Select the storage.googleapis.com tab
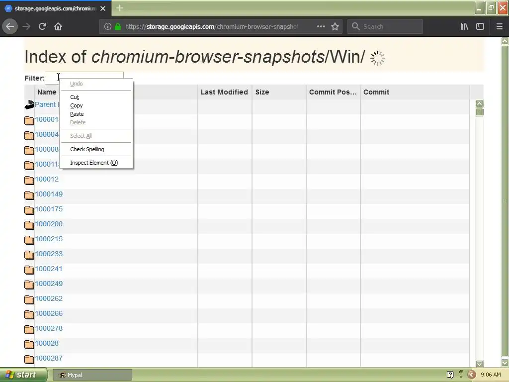509x382 pixels. [x=55, y=8]
